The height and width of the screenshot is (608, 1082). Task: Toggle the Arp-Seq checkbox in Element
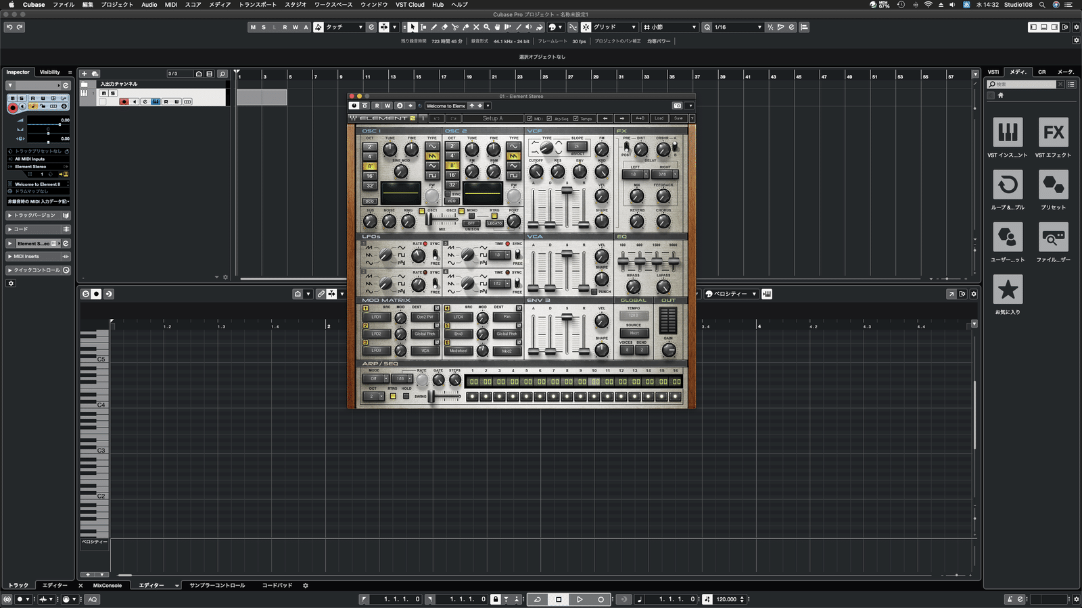click(550, 118)
